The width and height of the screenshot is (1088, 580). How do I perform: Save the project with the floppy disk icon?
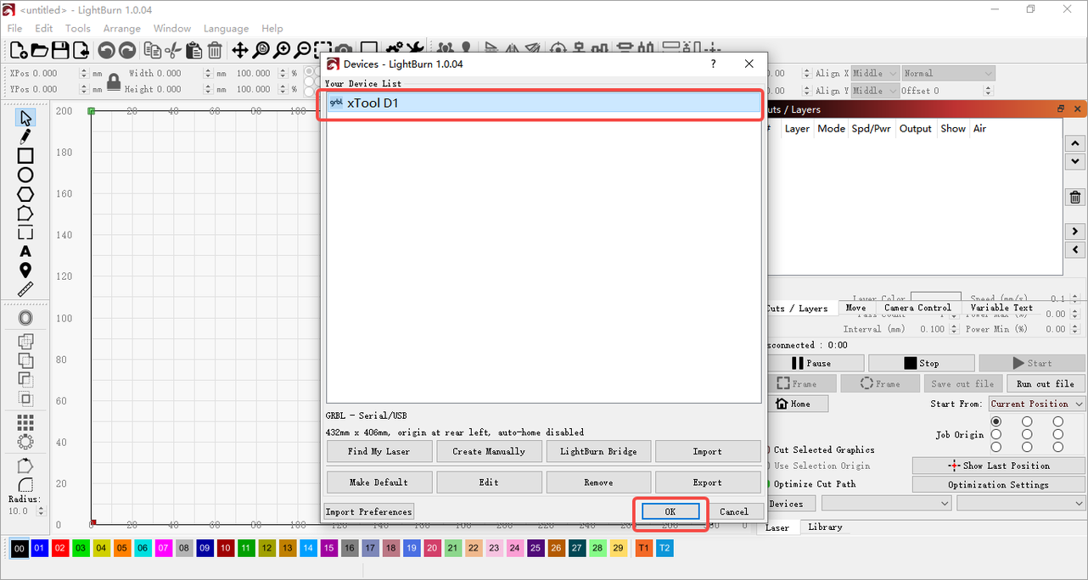click(x=60, y=50)
